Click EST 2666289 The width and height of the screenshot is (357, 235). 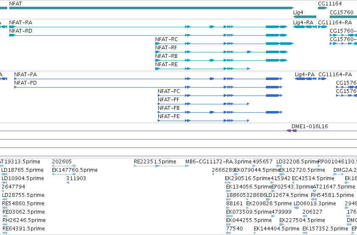coord(223,170)
